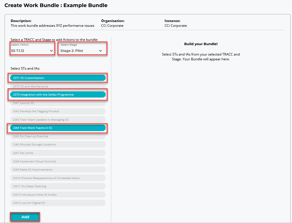Expand the Select Stage dropdown
292x223 pixels.
click(x=82, y=50)
